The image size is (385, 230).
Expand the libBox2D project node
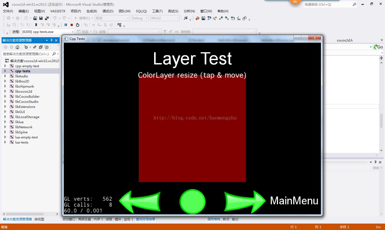coord(5,81)
